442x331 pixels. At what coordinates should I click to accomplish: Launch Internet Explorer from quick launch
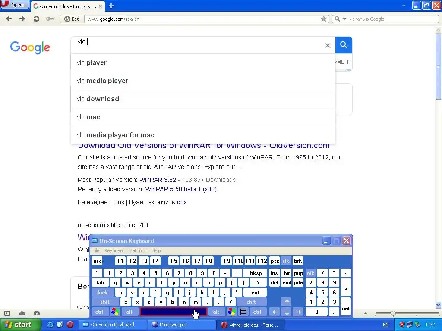[50, 325]
